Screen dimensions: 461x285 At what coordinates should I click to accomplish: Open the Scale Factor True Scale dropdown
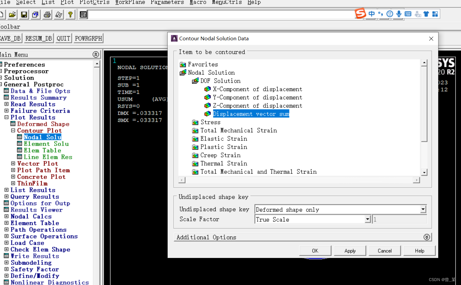(367, 219)
